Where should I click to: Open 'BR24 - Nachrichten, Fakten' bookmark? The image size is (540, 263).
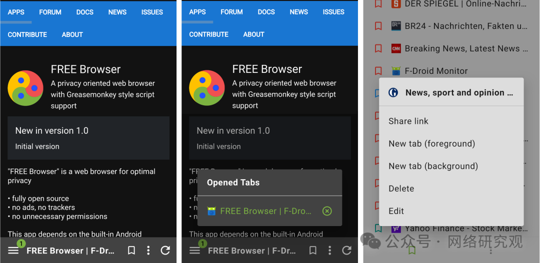(465, 26)
